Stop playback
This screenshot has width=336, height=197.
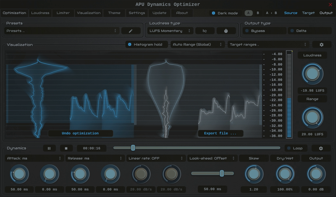(66, 148)
